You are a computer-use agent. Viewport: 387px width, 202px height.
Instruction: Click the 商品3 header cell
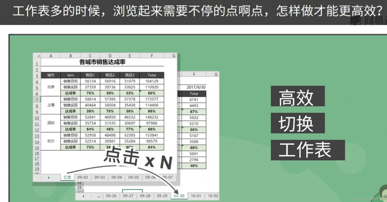click(x=130, y=75)
